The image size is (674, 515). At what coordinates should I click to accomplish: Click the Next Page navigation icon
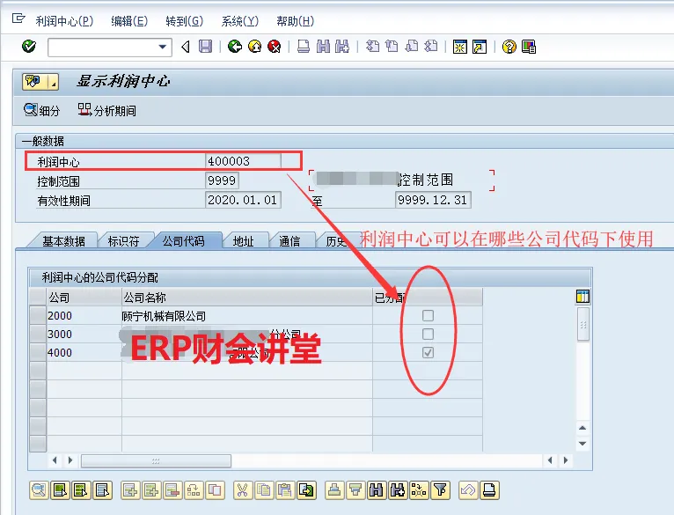click(412, 47)
